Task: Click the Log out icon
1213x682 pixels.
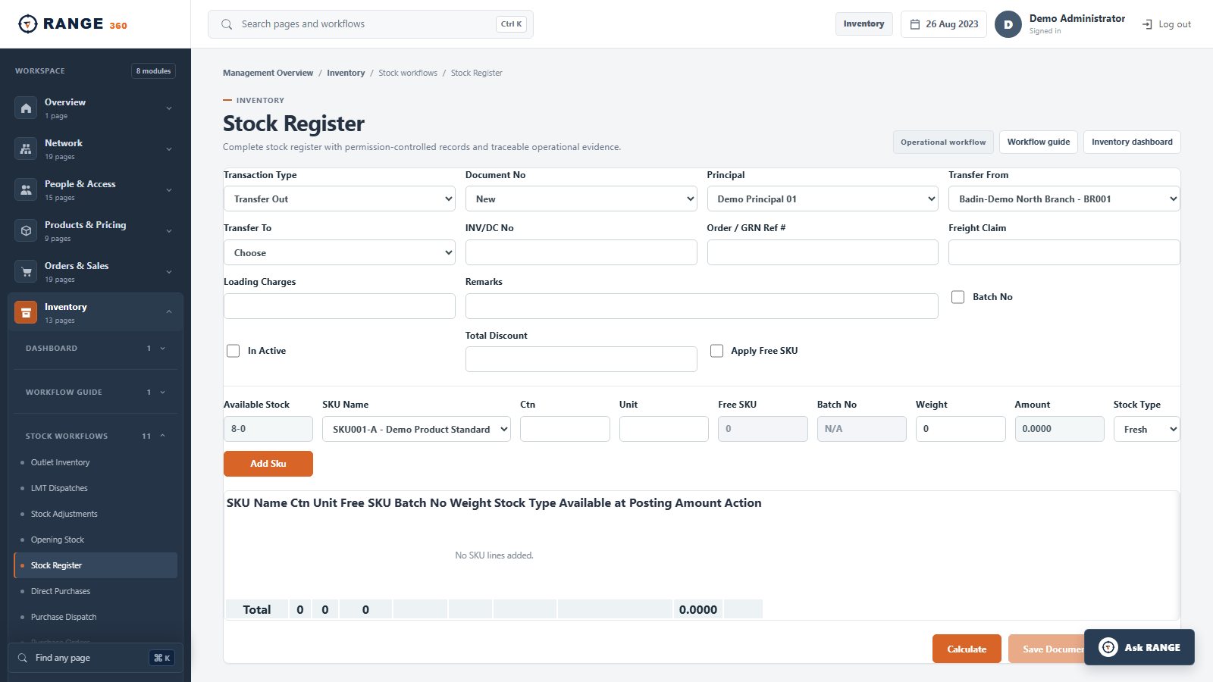Action: (1147, 24)
